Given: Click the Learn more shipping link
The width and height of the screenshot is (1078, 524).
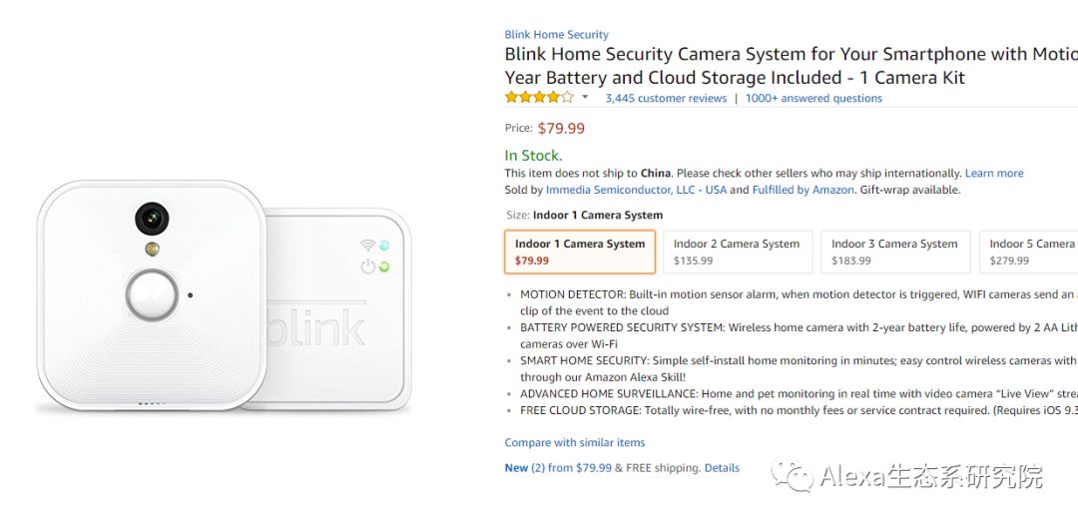Looking at the screenshot, I should 994,173.
